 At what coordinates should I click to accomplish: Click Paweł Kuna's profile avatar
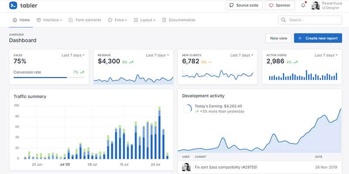tap(315, 6)
